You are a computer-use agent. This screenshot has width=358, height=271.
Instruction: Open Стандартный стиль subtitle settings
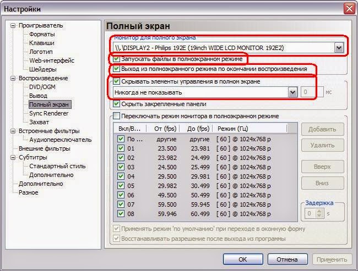(57, 166)
